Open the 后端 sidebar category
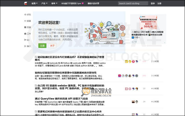This screenshot has width=185, height=116. 28,27
